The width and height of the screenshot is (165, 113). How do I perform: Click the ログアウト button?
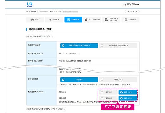pyautogui.click(x=132, y=11)
